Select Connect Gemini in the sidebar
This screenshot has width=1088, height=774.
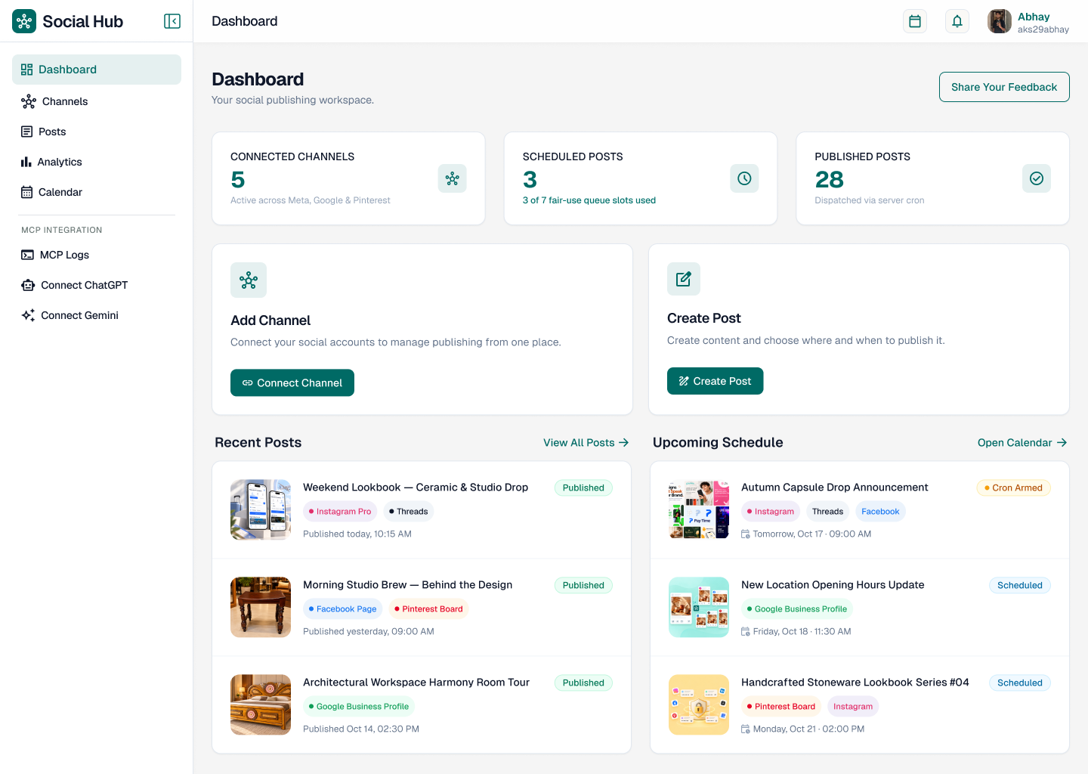97,315
